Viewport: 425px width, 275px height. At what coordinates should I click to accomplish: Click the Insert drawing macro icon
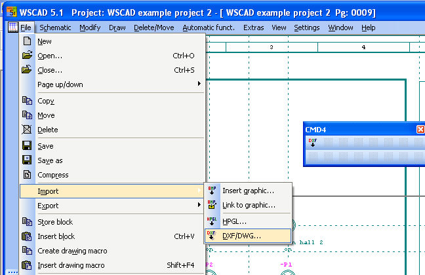click(26, 265)
